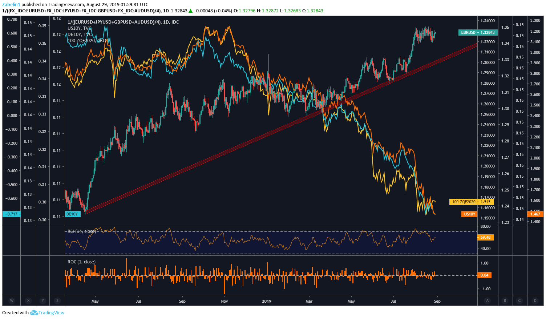Click the 80.00 RSI axis value
546x319 pixels.
[x=485, y=226]
